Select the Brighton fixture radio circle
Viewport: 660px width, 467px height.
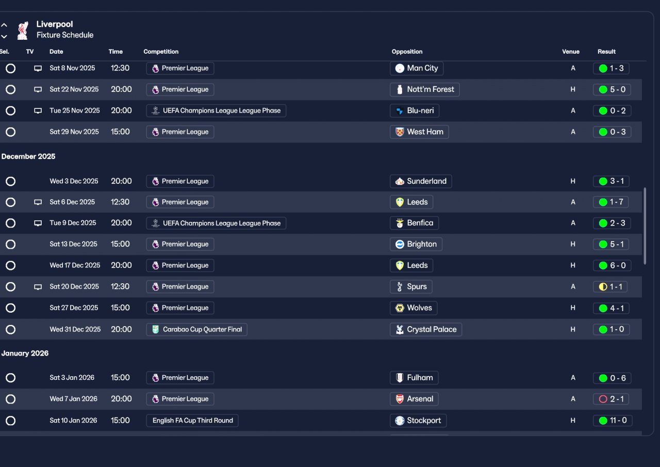coord(10,244)
